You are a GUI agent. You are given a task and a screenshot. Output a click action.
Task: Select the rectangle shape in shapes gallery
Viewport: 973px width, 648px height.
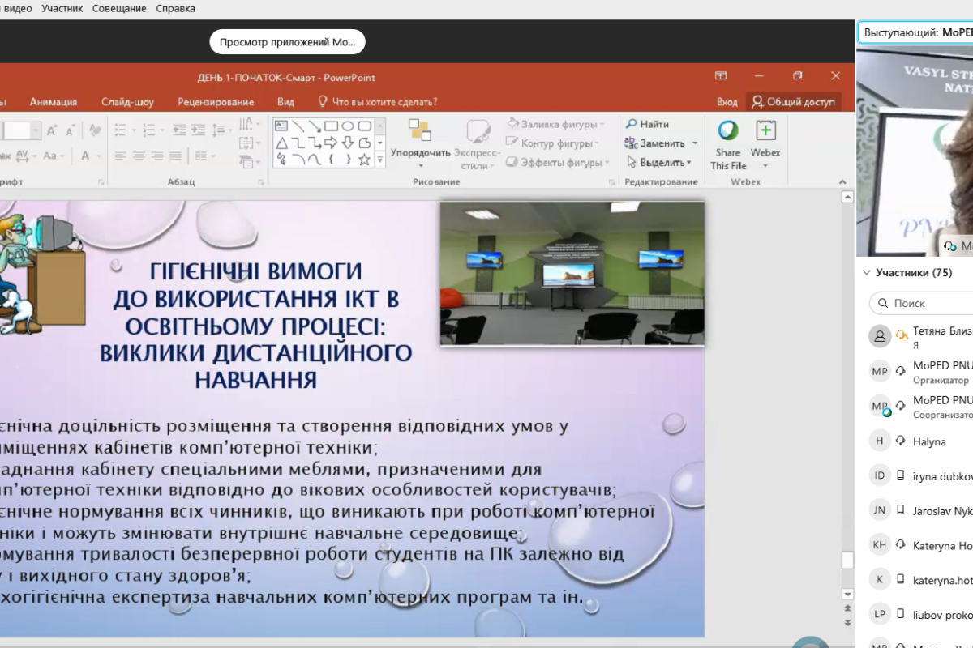tap(331, 126)
